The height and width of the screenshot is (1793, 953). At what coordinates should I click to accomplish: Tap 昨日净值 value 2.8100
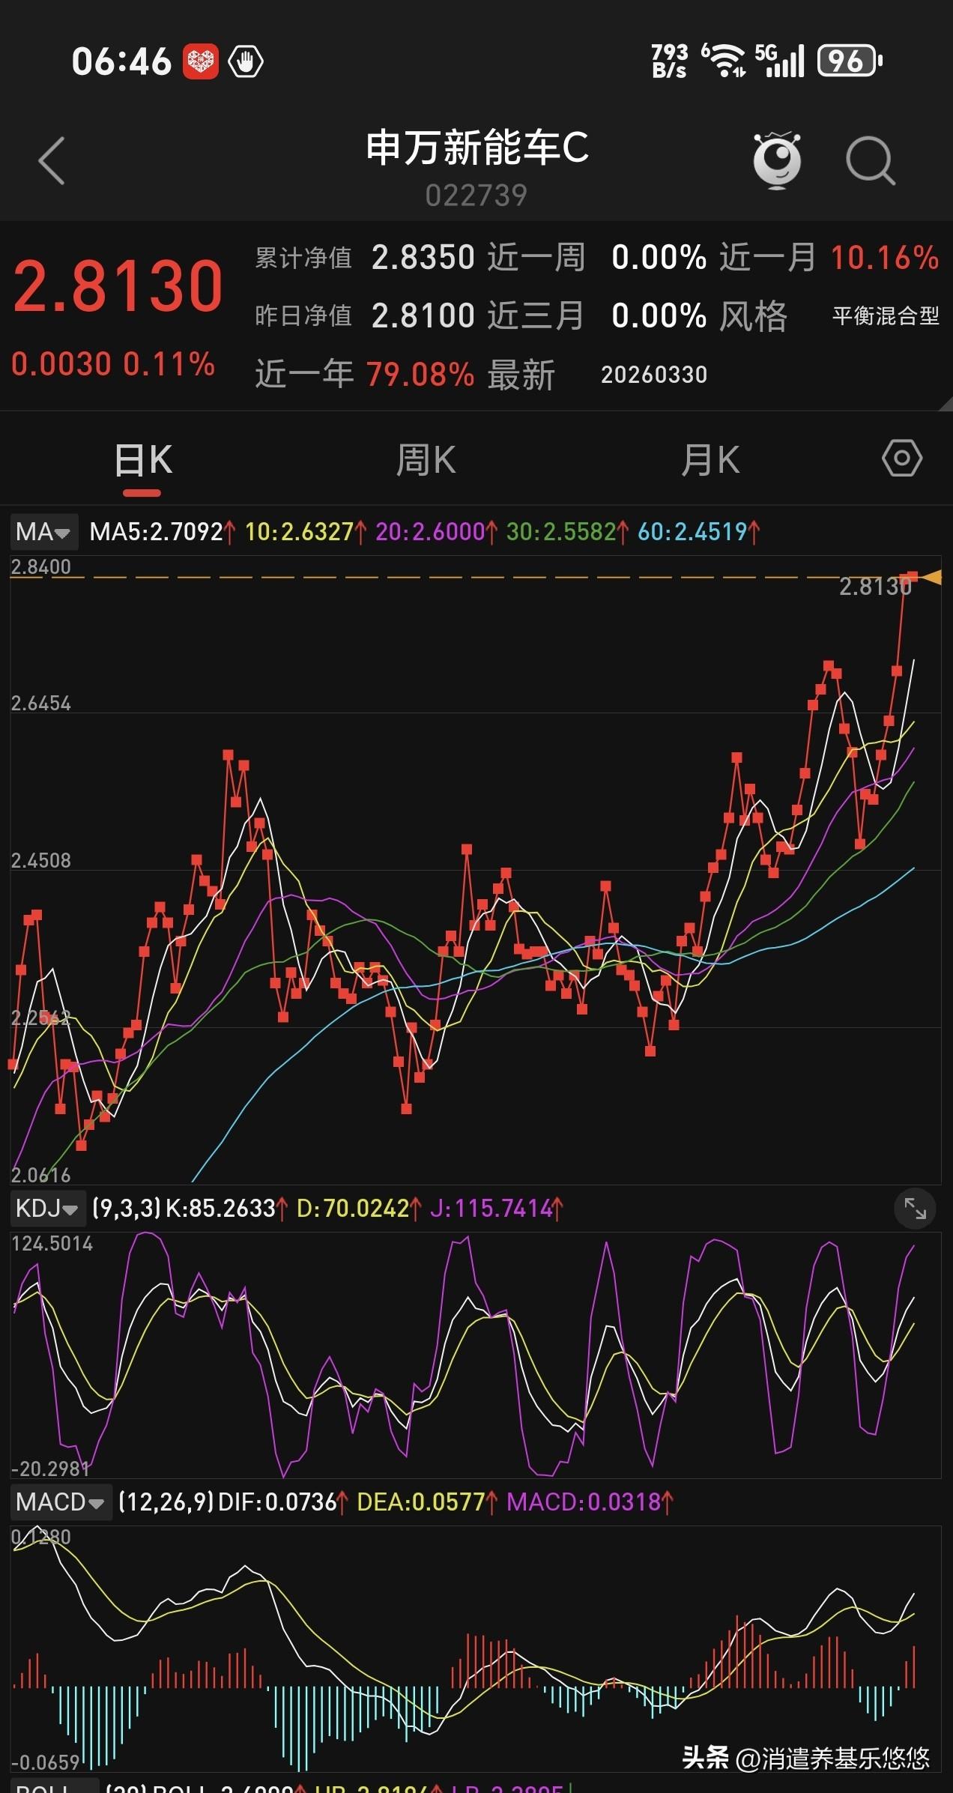423,315
